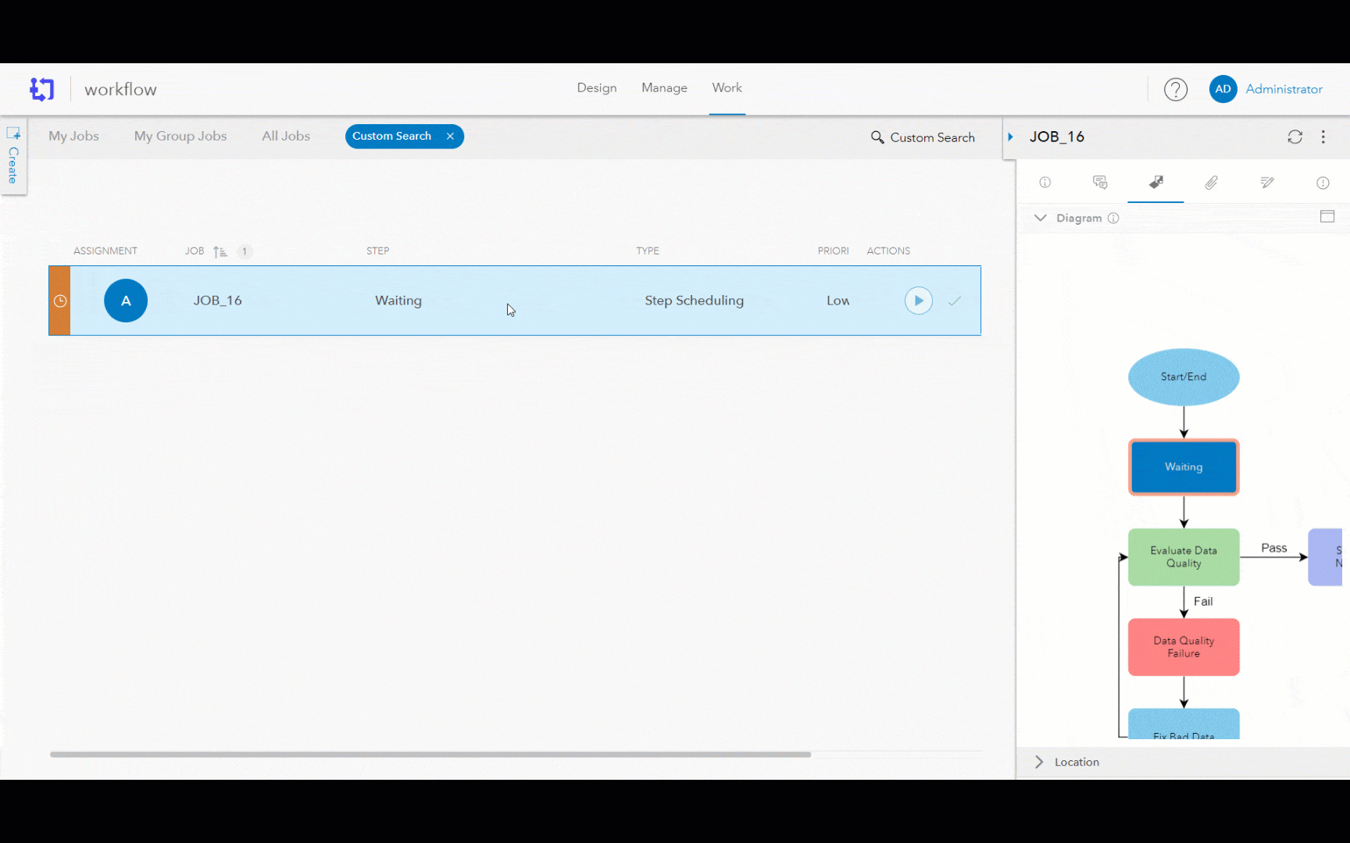Select the attachments paperclip icon
Screen dimensions: 1350x843
[1212, 183]
